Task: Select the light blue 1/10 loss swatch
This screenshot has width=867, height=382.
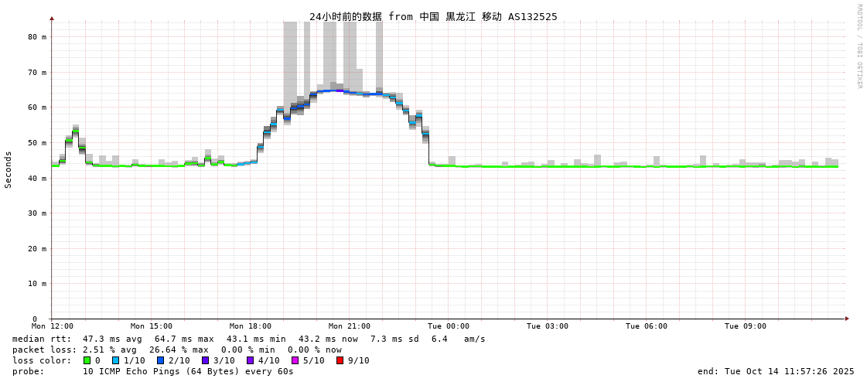Action: [116, 360]
